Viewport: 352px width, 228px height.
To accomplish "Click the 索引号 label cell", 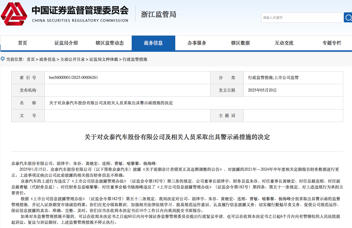I will click(x=28, y=78).
